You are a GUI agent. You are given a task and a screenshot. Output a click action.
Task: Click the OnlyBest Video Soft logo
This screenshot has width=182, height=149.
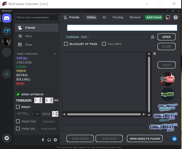click(167, 107)
